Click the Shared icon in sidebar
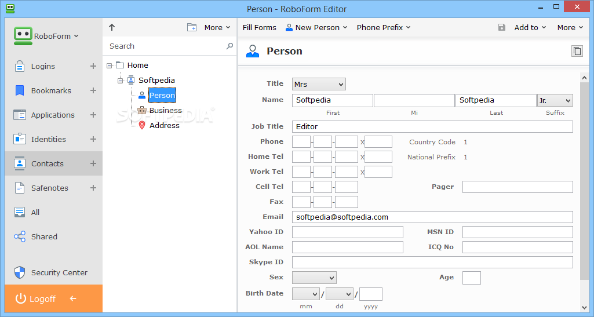The height and width of the screenshot is (317, 594). (x=19, y=236)
